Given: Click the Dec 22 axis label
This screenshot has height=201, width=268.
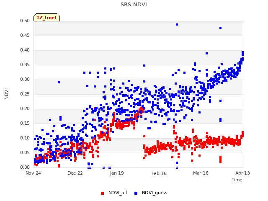Looking at the screenshot, I should tap(75, 173).
